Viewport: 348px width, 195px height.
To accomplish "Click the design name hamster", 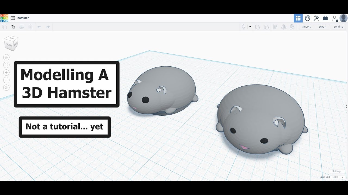I will (23, 18).
